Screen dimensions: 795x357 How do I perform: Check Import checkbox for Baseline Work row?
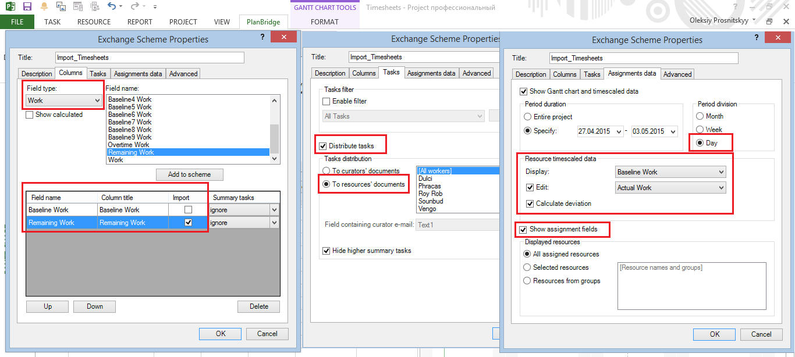[x=188, y=209]
